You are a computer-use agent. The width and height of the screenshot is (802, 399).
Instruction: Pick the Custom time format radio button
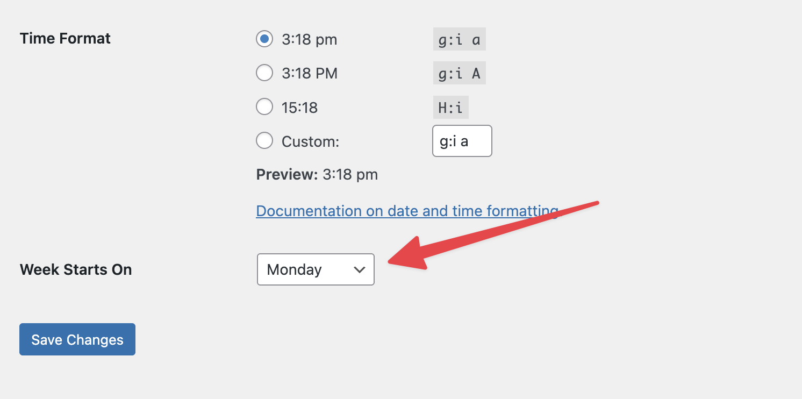(264, 141)
